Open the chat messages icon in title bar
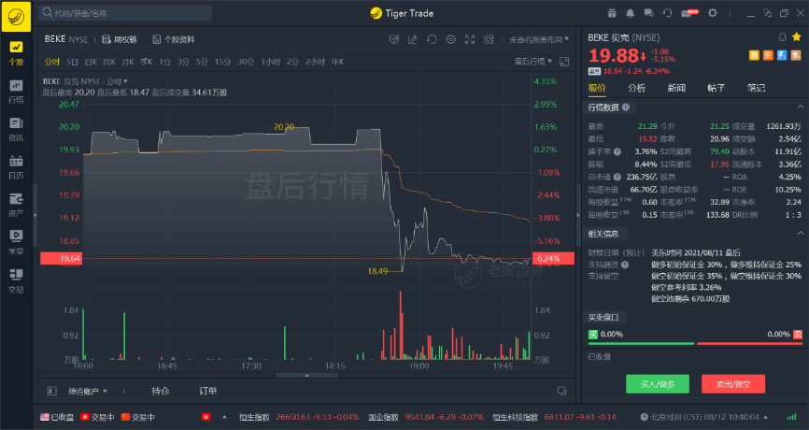This screenshot has width=809, height=430. (x=648, y=13)
